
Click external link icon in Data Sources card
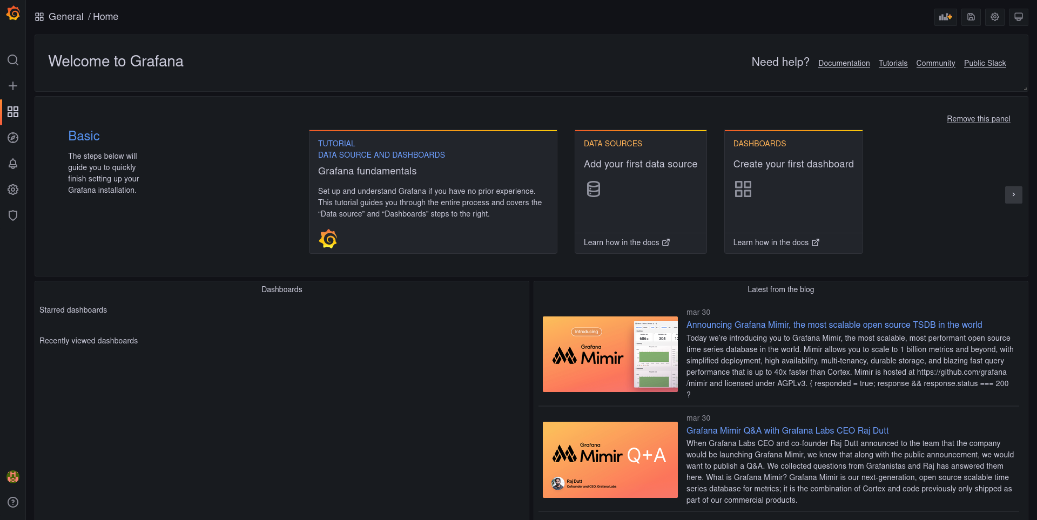(666, 242)
